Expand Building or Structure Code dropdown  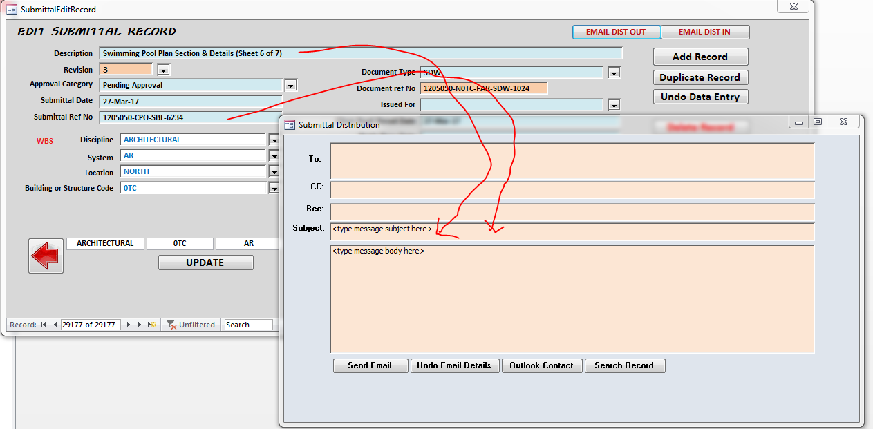coord(274,188)
